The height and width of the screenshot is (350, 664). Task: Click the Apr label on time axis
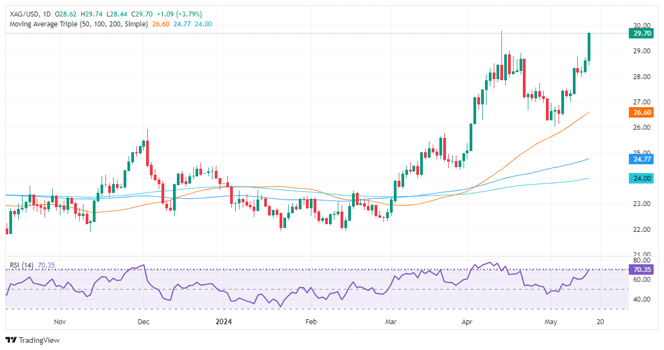(467, 321)
